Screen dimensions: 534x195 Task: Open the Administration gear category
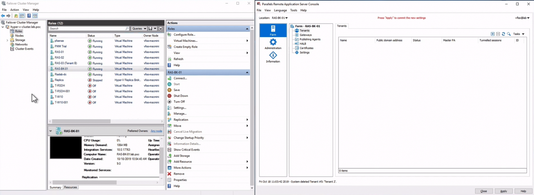tap(273, 44)
